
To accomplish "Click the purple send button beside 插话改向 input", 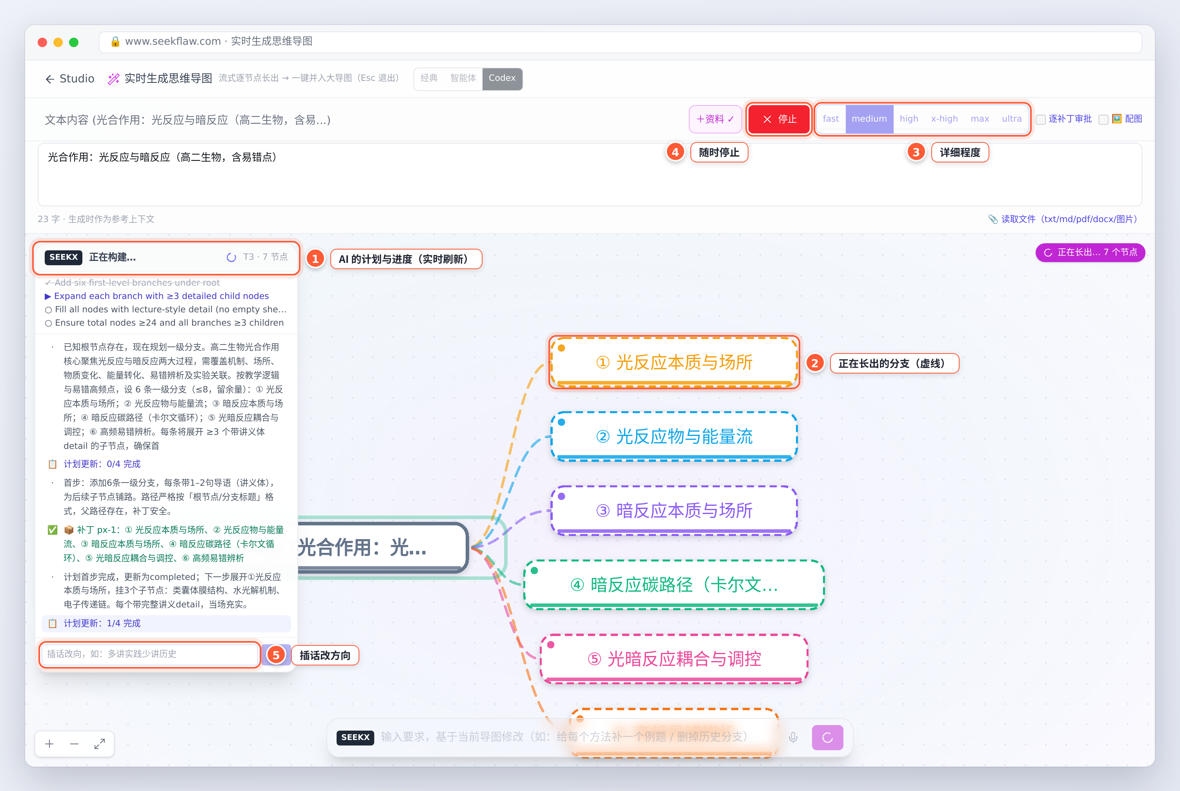I will [276, 655].
